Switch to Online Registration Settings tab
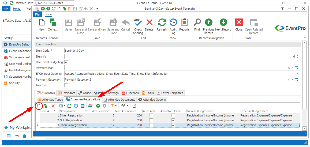Viewport: 310px width, 147px height. point(99,93)
